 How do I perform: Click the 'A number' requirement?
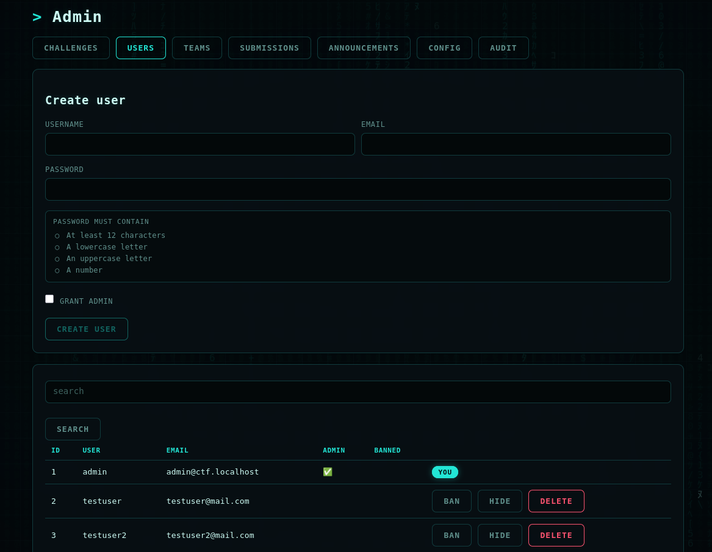point(84,270)
